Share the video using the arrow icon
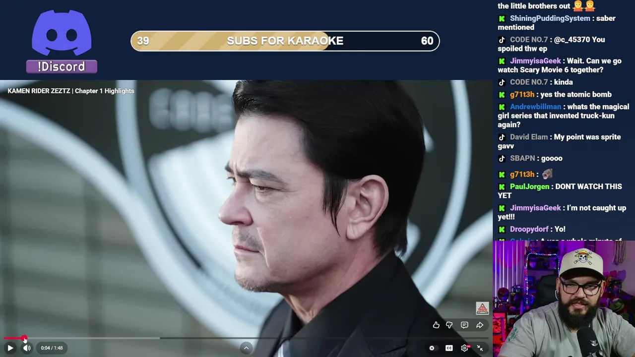The image size is (635, 357). [480, 325]
